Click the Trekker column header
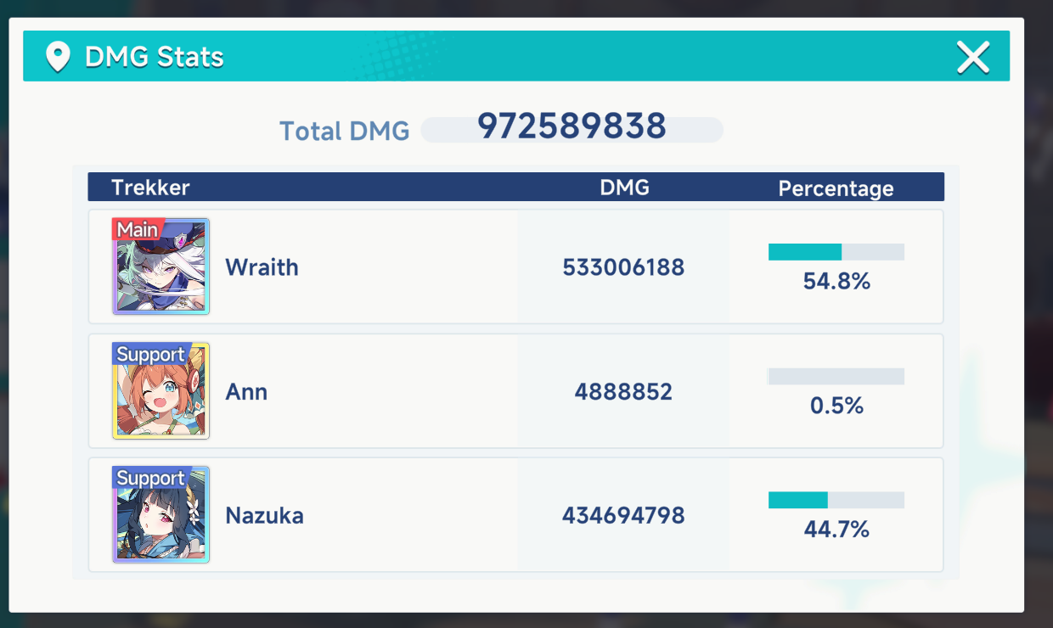 point(150,188)
